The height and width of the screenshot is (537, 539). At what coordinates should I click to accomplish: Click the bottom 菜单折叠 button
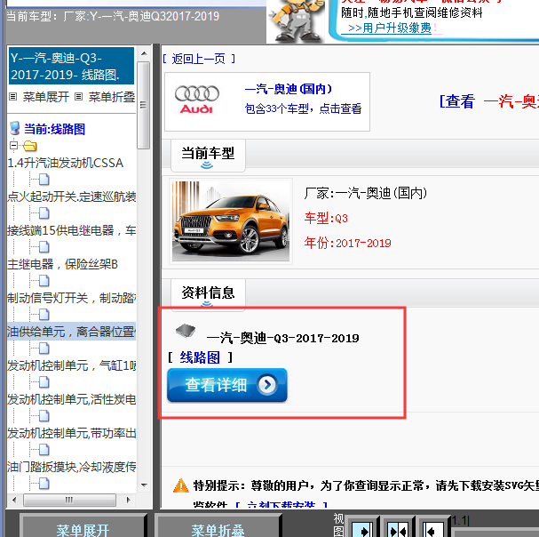click(218, 525)
